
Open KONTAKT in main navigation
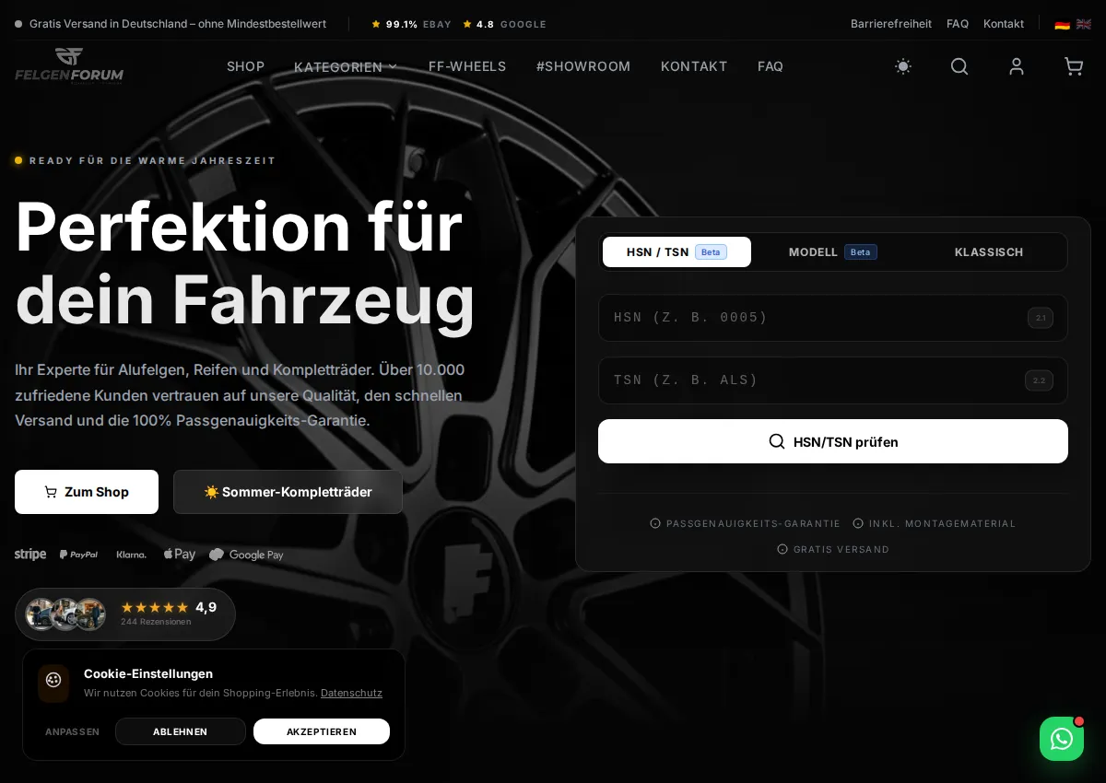(x=694, y=66)
